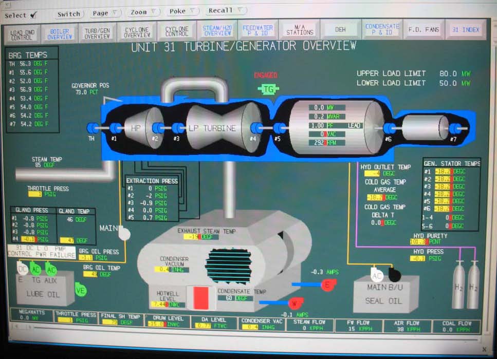Open the DEH page
This screenshot has width=497, height=359.
pos(340,29)
